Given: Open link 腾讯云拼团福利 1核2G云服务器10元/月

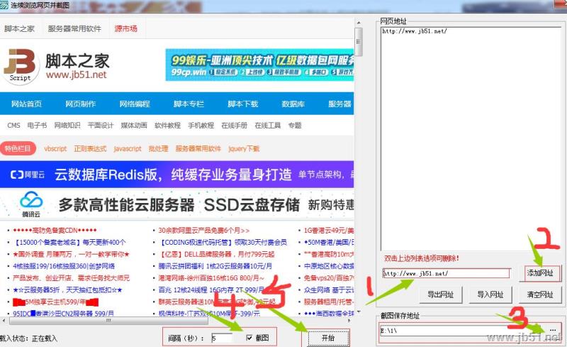Looking at the screenshot, I should [x=215, y=266].
